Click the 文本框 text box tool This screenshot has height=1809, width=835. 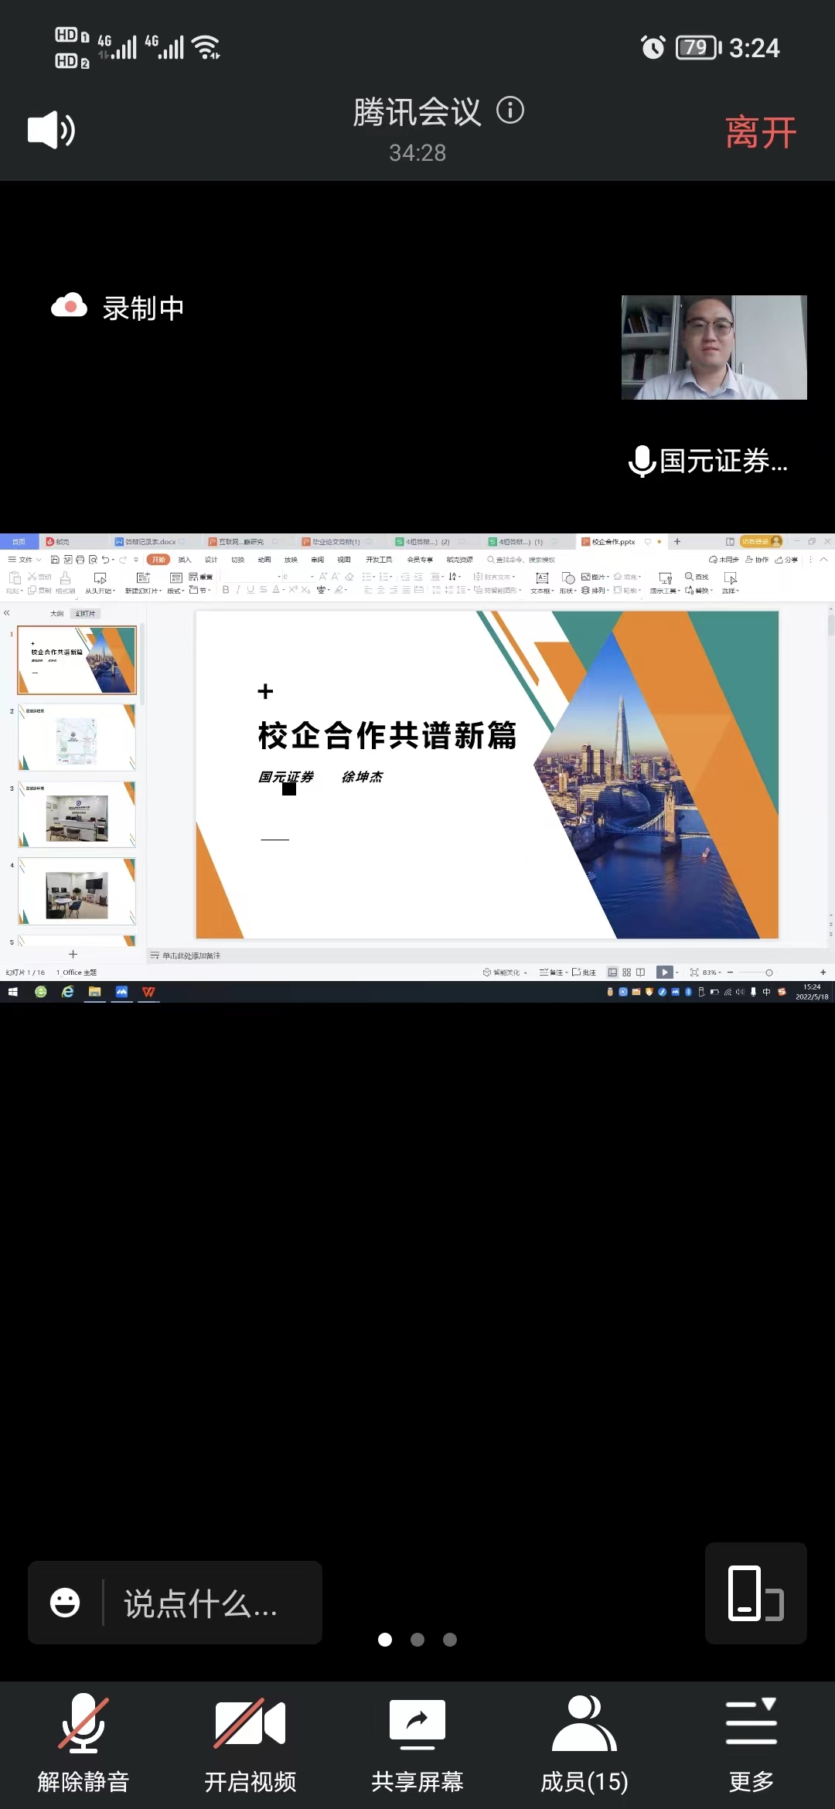coord(542,583)
